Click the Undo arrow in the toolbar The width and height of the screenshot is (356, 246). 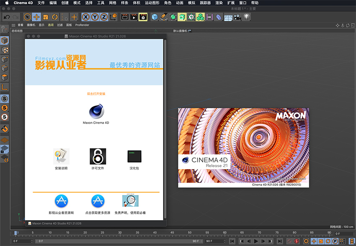7,17
